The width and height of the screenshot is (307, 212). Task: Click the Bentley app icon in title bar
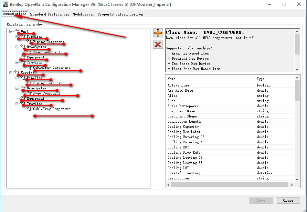pyautogui.click(x=5, y=4)
